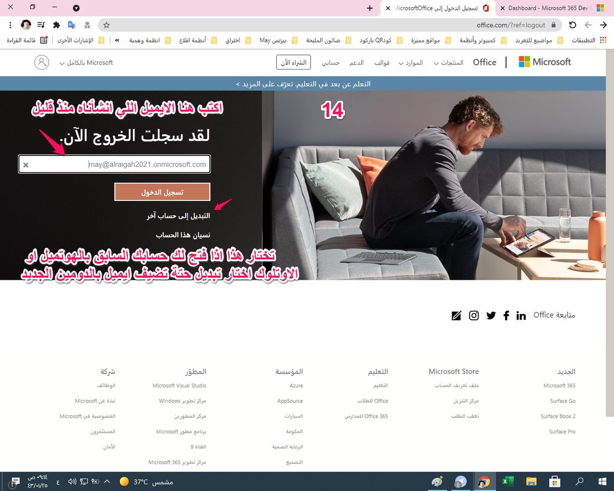Expand the المنتجات menu
The height and width of the screenshot is (491, 614).
tap(449, 62)
